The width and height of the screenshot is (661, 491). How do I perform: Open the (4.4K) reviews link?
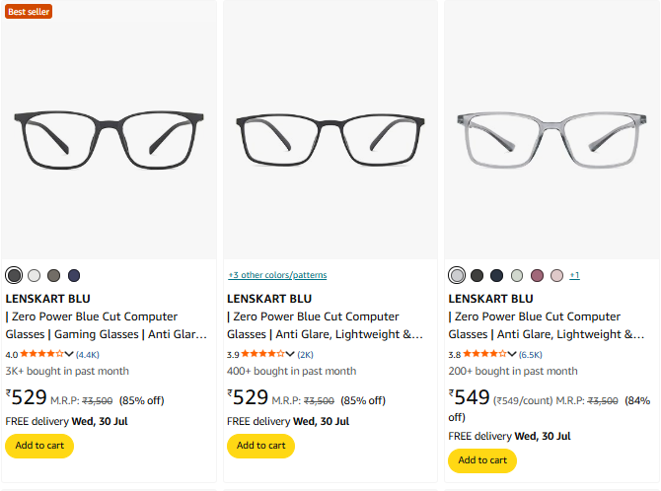[88, 354]
